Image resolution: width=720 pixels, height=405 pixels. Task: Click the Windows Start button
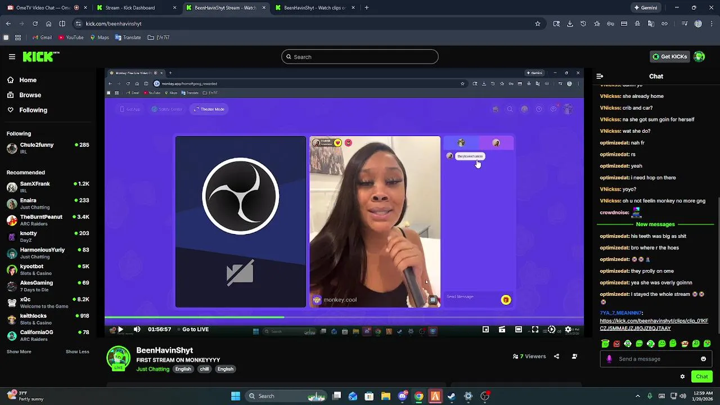pos(236,396)
